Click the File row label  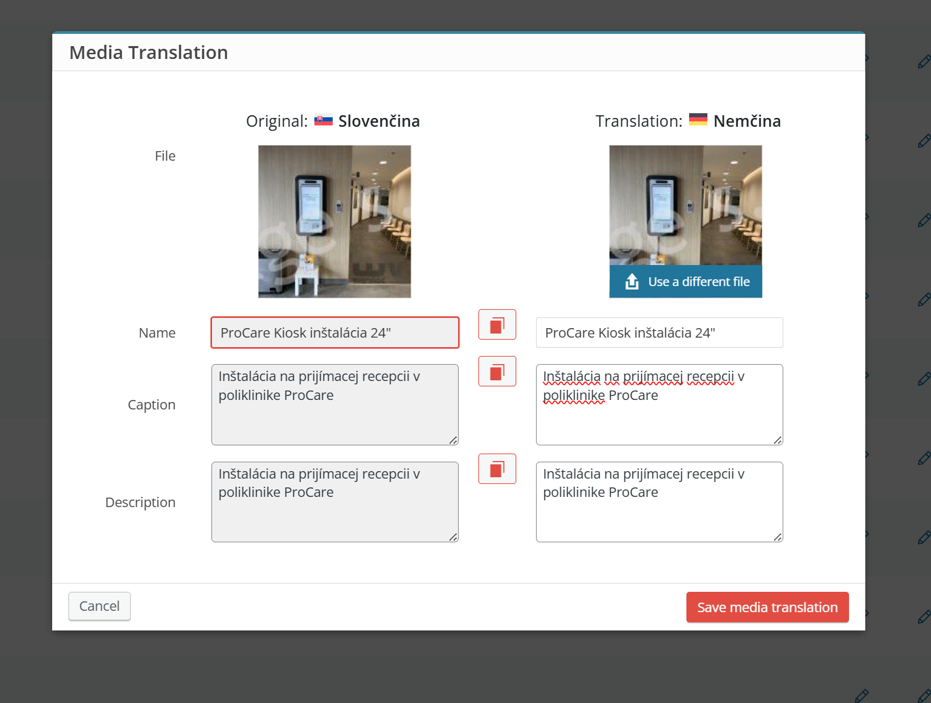click(165, 156)
